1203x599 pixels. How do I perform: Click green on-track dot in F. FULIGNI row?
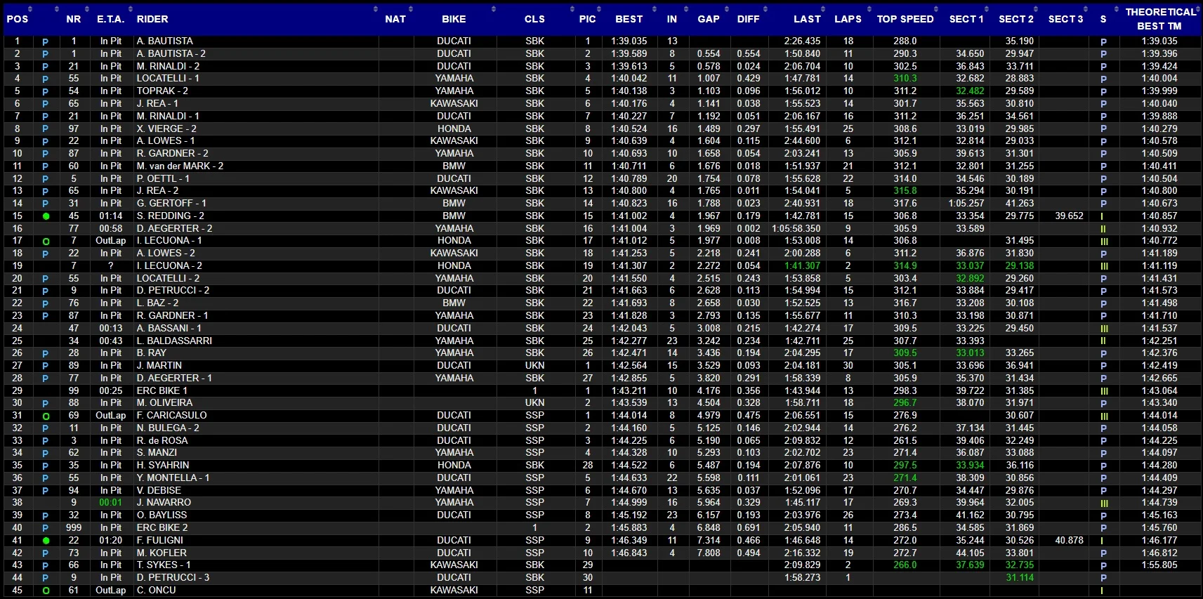point(46,541)
